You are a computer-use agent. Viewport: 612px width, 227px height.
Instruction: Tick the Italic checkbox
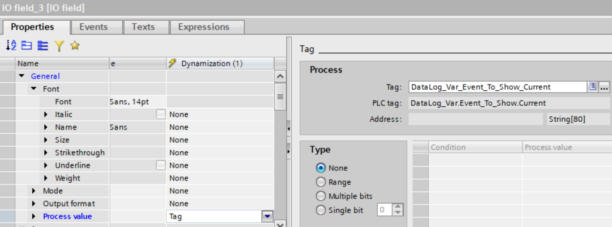(160, 114)
